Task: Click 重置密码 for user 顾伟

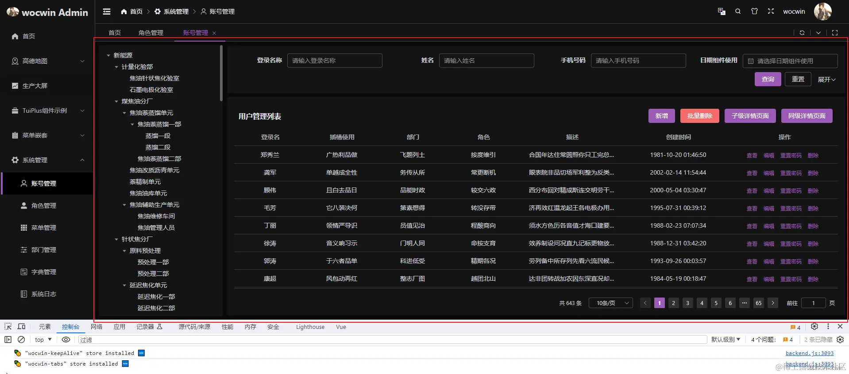Action: pos(791,191)
